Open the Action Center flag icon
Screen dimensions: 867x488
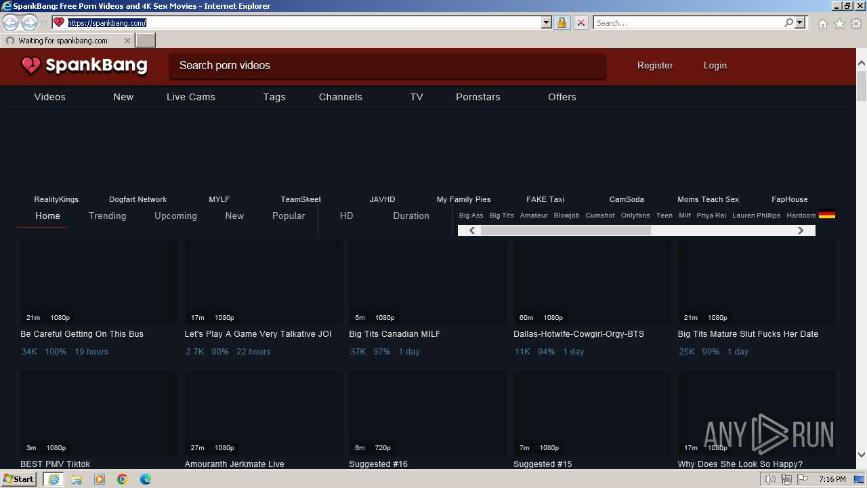(803, 479)
